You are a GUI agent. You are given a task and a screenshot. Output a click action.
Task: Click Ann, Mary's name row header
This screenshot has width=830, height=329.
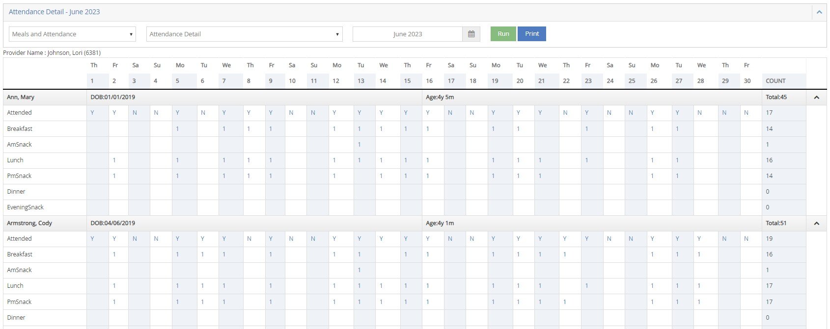[21, 97]
